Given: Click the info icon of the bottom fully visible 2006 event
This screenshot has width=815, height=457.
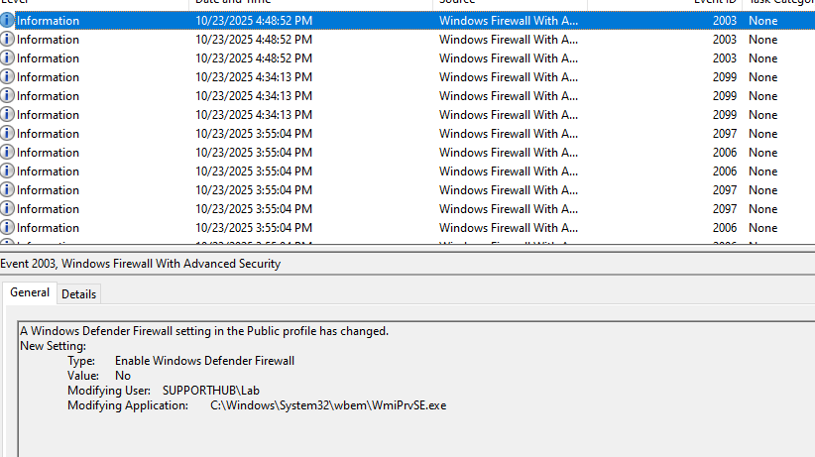Looking at the screenshot, I should (x=8, y=228).
